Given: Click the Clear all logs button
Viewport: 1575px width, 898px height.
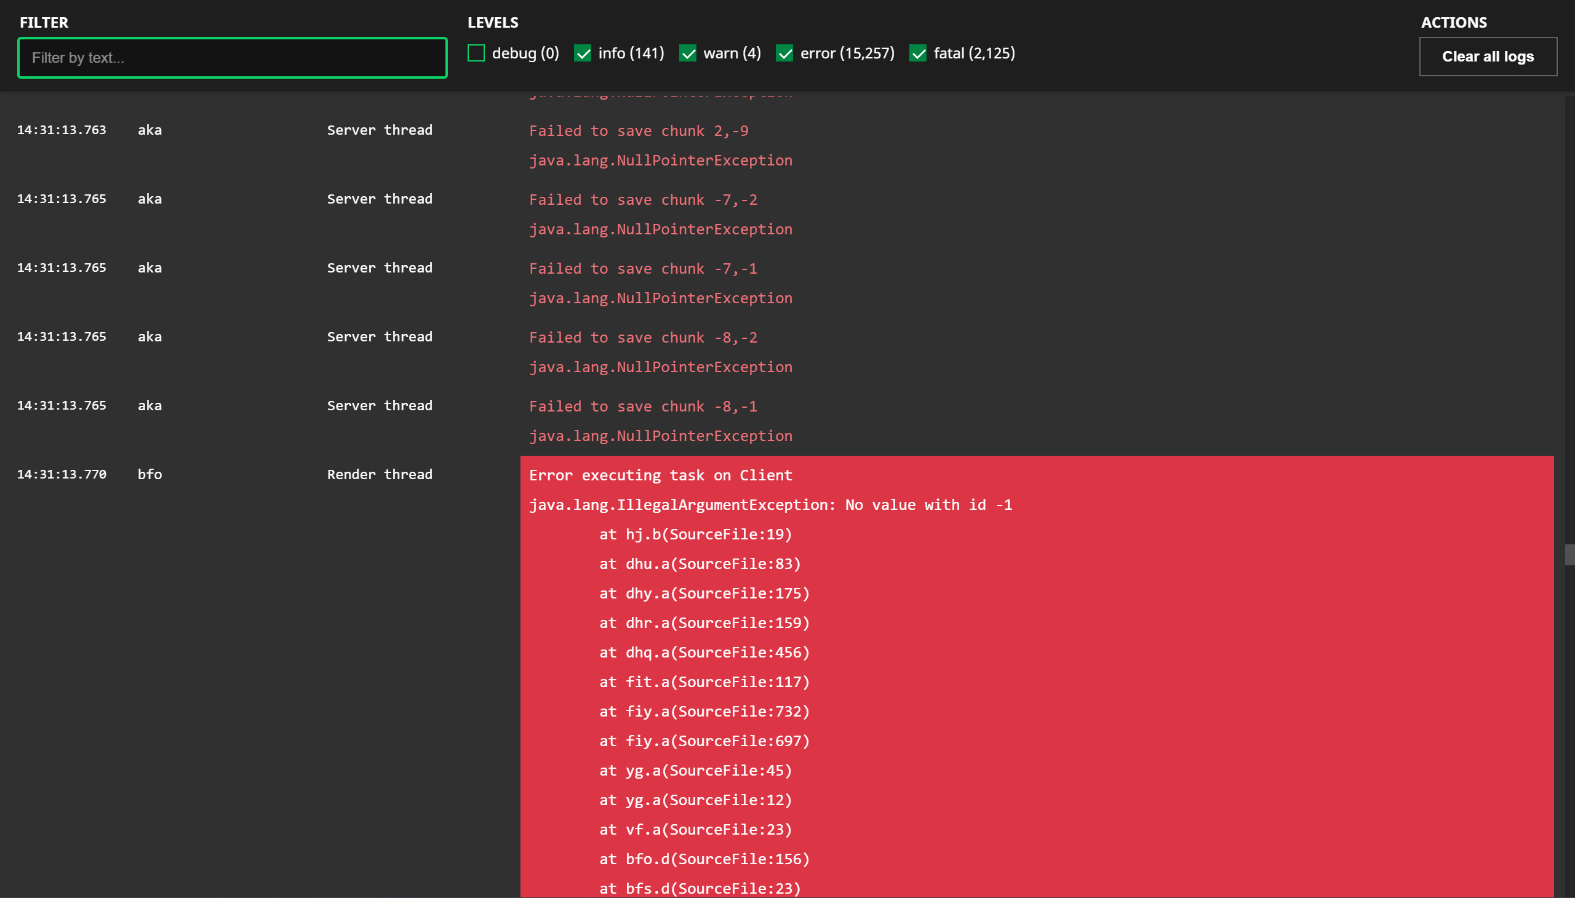Looking at the screenshot, I should point(1488,57).
